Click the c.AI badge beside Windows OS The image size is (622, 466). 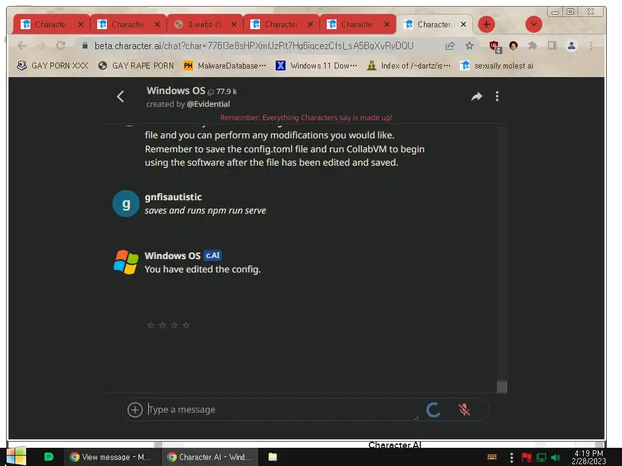[x=213, y=255]
